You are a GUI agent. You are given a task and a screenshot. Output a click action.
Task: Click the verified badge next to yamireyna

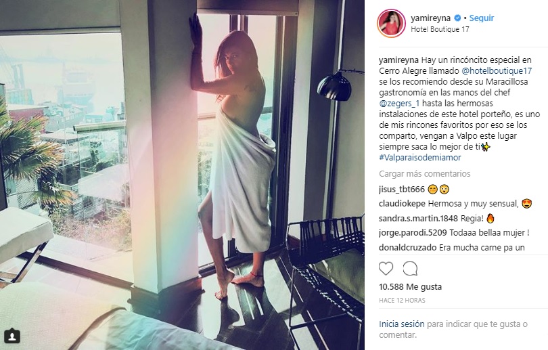point(457,18)
